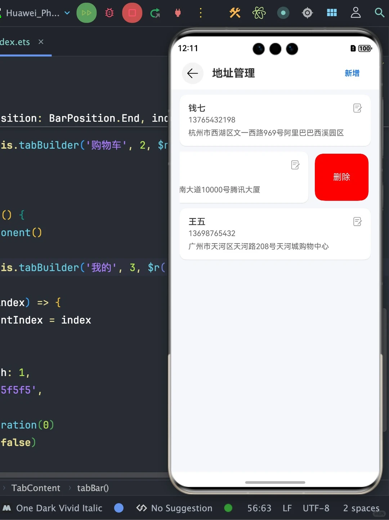Screen dimensions: 389x520
Task: Rerun the app using the restart arrow
Action: [x=155, y=13]
